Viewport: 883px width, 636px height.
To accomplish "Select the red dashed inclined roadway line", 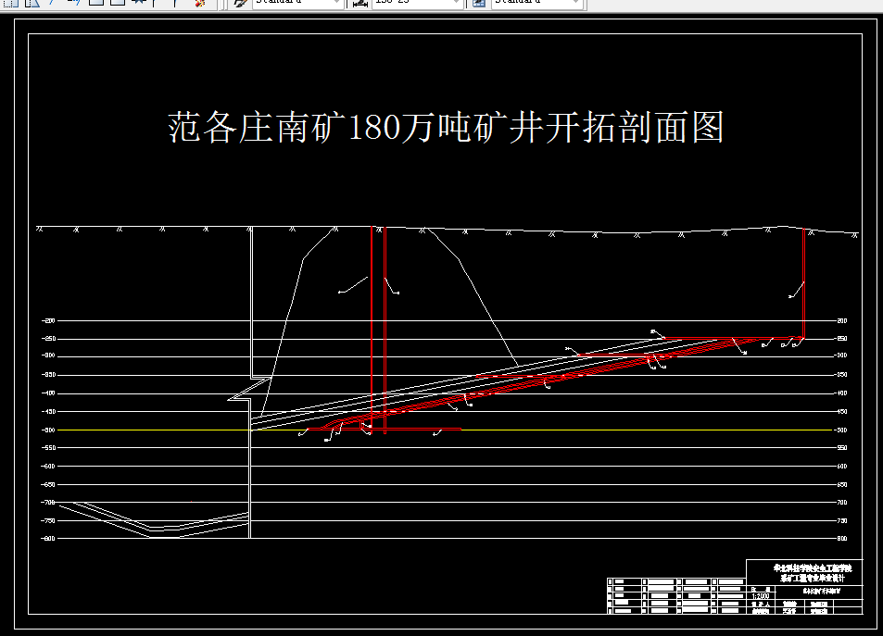I will [x=556, y=379].
